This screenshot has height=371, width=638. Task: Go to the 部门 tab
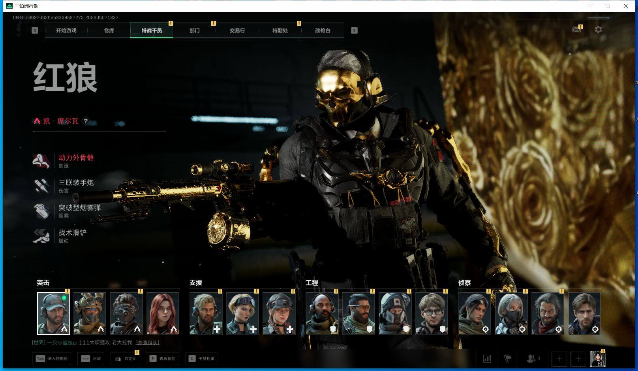coord(195,30)
